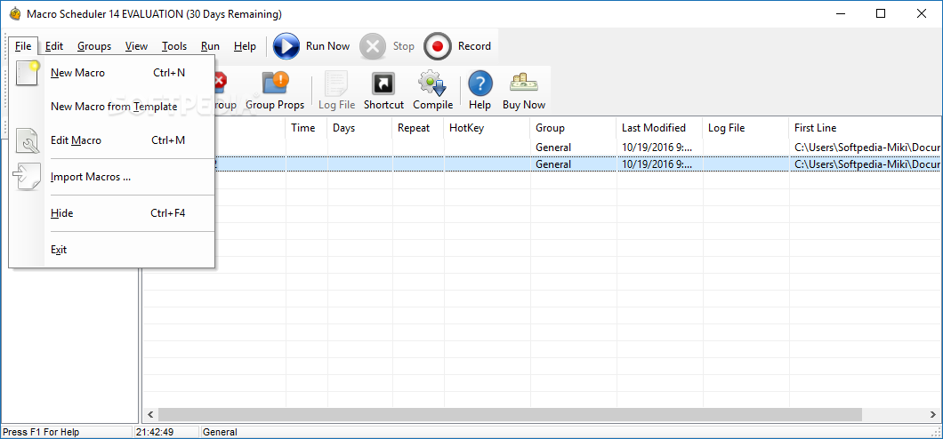Open Help from the question mark icon
This screenshot has height=439, width=943.
point(480,84)
